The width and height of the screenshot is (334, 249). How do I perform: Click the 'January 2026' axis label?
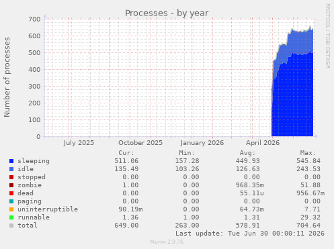[202, 143]
